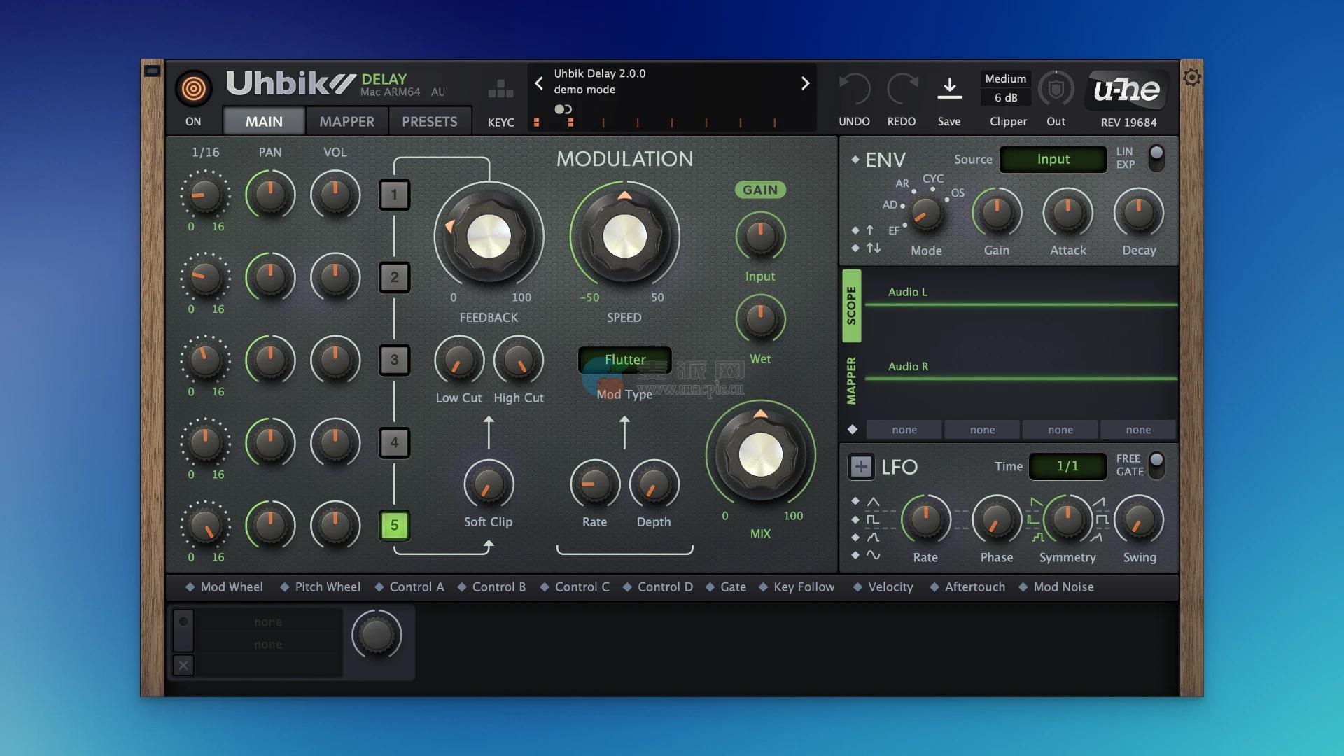Open the PRESETS tab
The width and height of the screenshot is (1344, 756).
pos(429,122)
